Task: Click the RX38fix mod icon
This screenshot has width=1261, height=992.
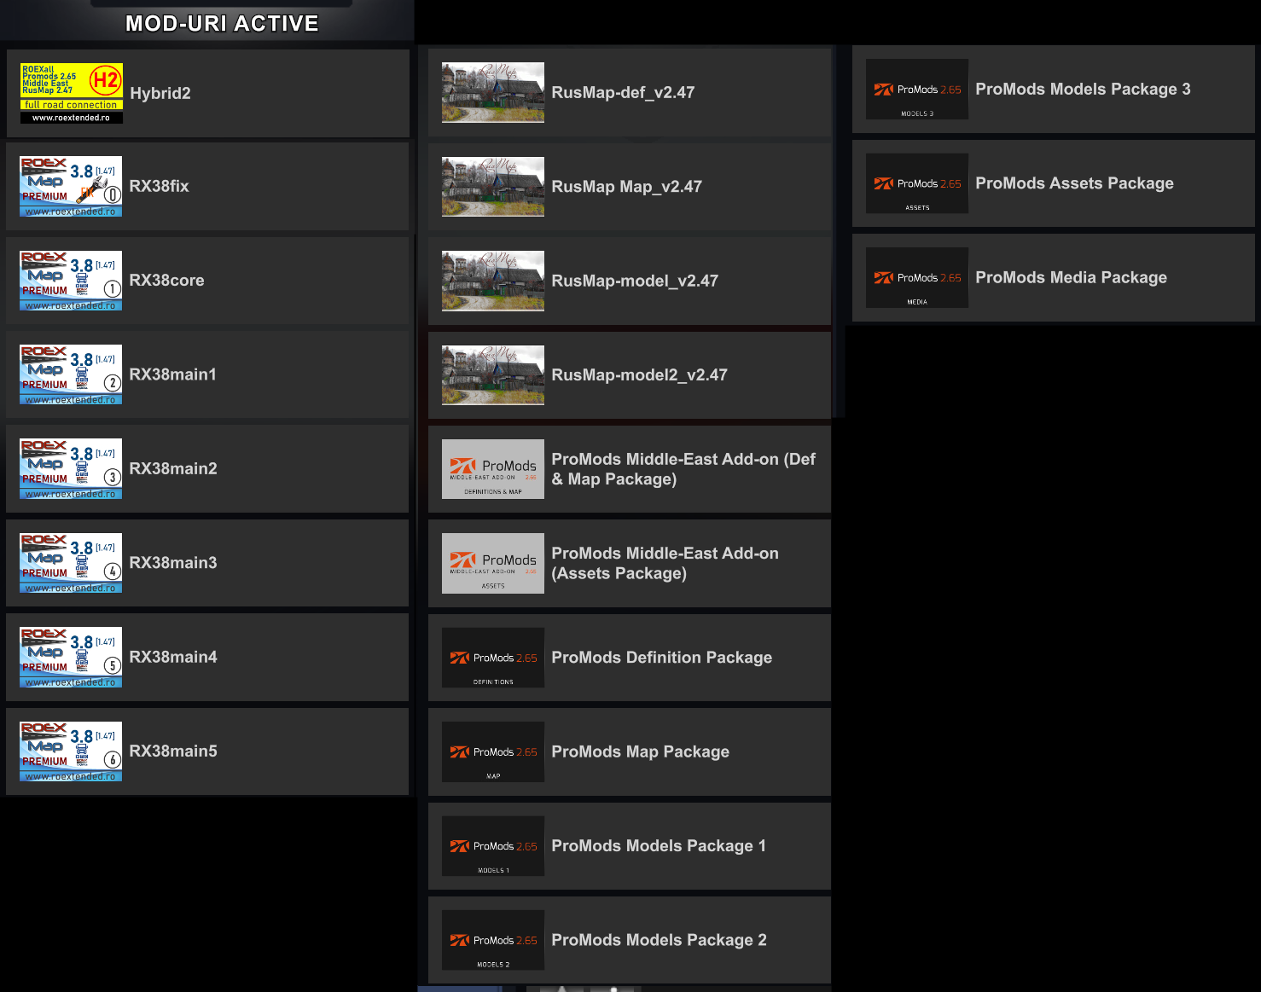Action: (x=71, y=186)
